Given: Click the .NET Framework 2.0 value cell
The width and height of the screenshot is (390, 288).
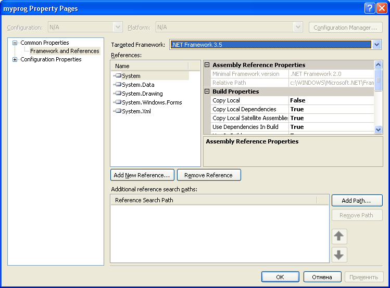Looking at the screenshot, I should point(331,74).
